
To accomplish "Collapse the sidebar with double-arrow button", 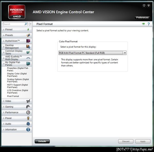I will (x=31, y=24).
